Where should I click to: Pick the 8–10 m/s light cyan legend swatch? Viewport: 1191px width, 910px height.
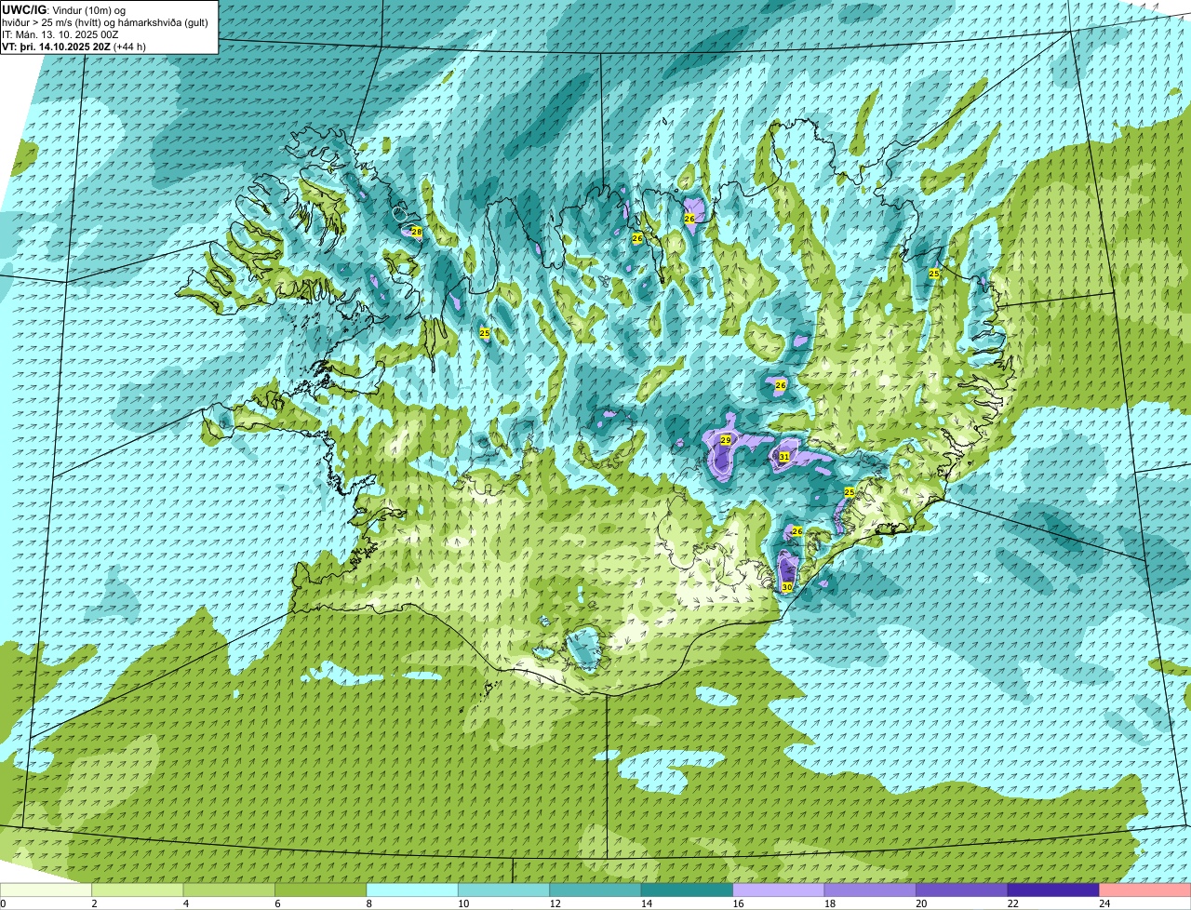point(413,890)
